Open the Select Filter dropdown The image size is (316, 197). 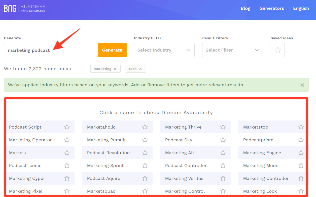tap(232, 50)
